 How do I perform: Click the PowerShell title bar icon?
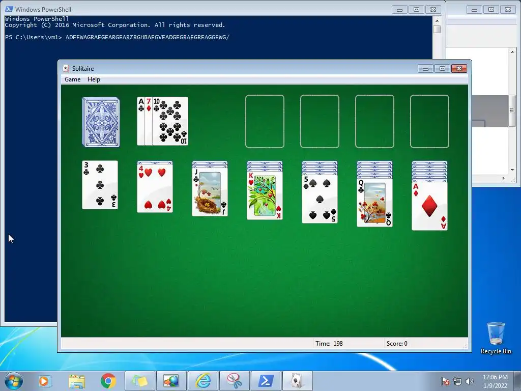point(9,9)
